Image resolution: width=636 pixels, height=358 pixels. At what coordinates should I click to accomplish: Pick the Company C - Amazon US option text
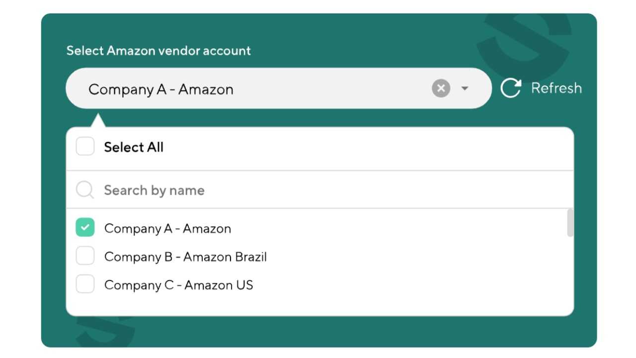pos(178,285)
